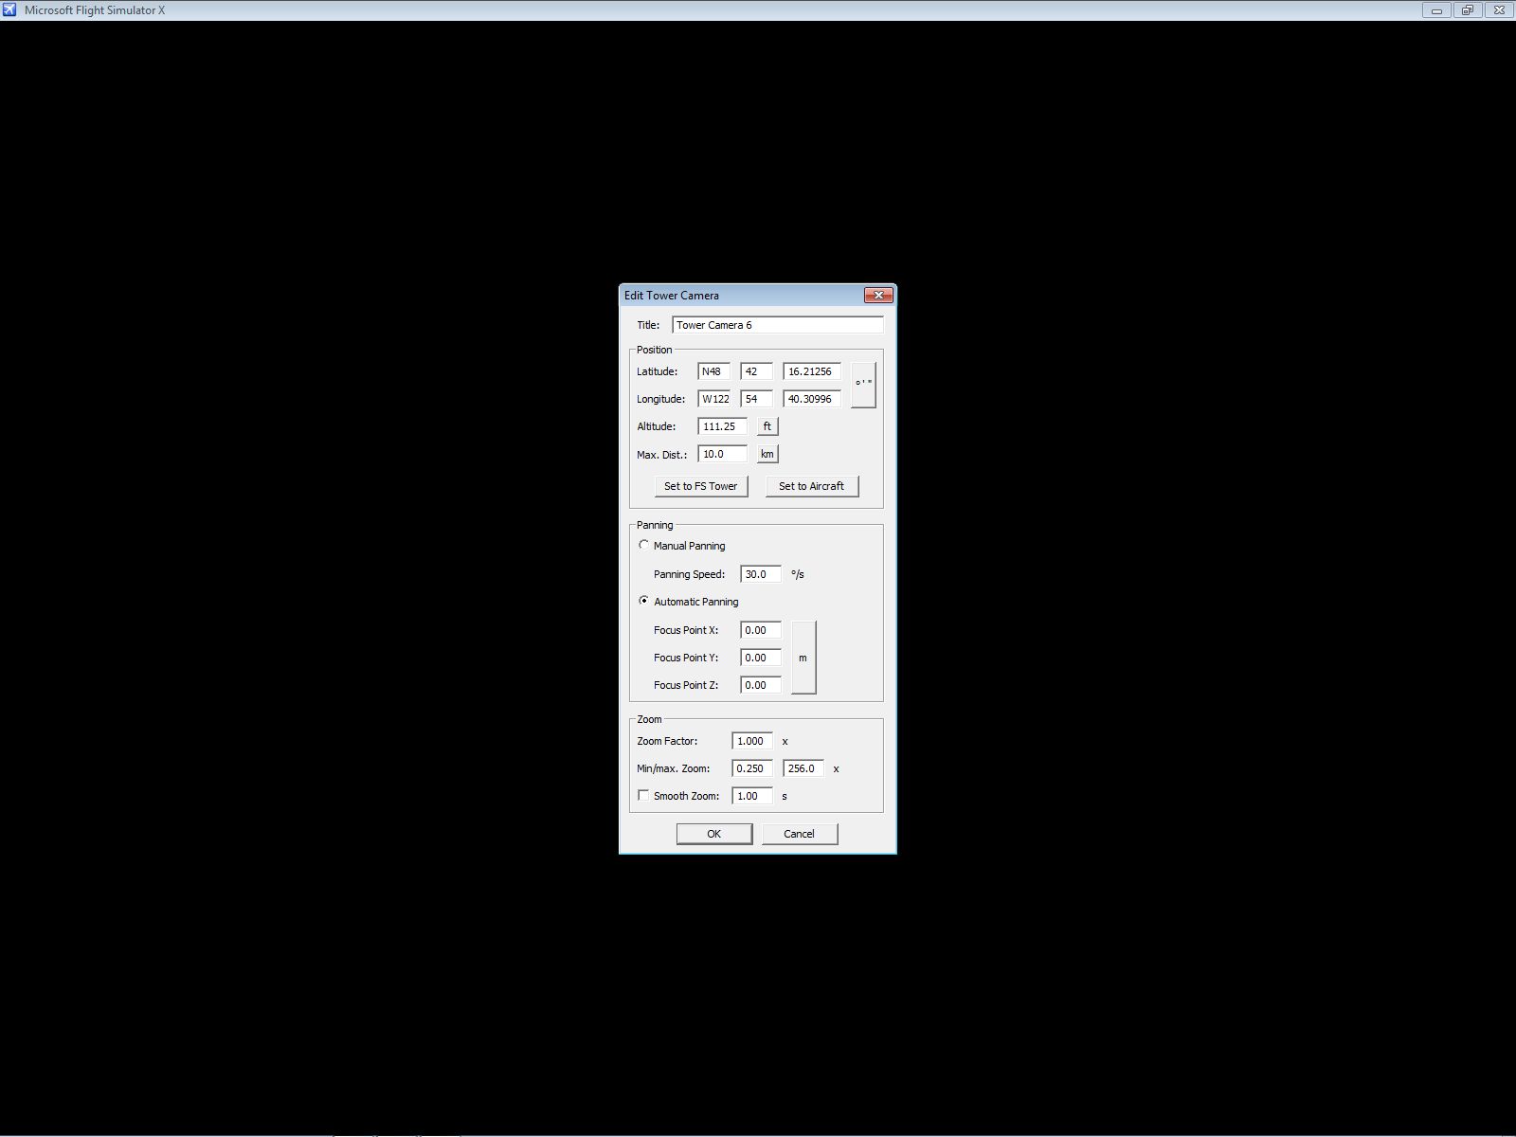Switch the Max. Dist. km unit button
The height and width of the screenshot is (1137, 1516).
point(767,454)
